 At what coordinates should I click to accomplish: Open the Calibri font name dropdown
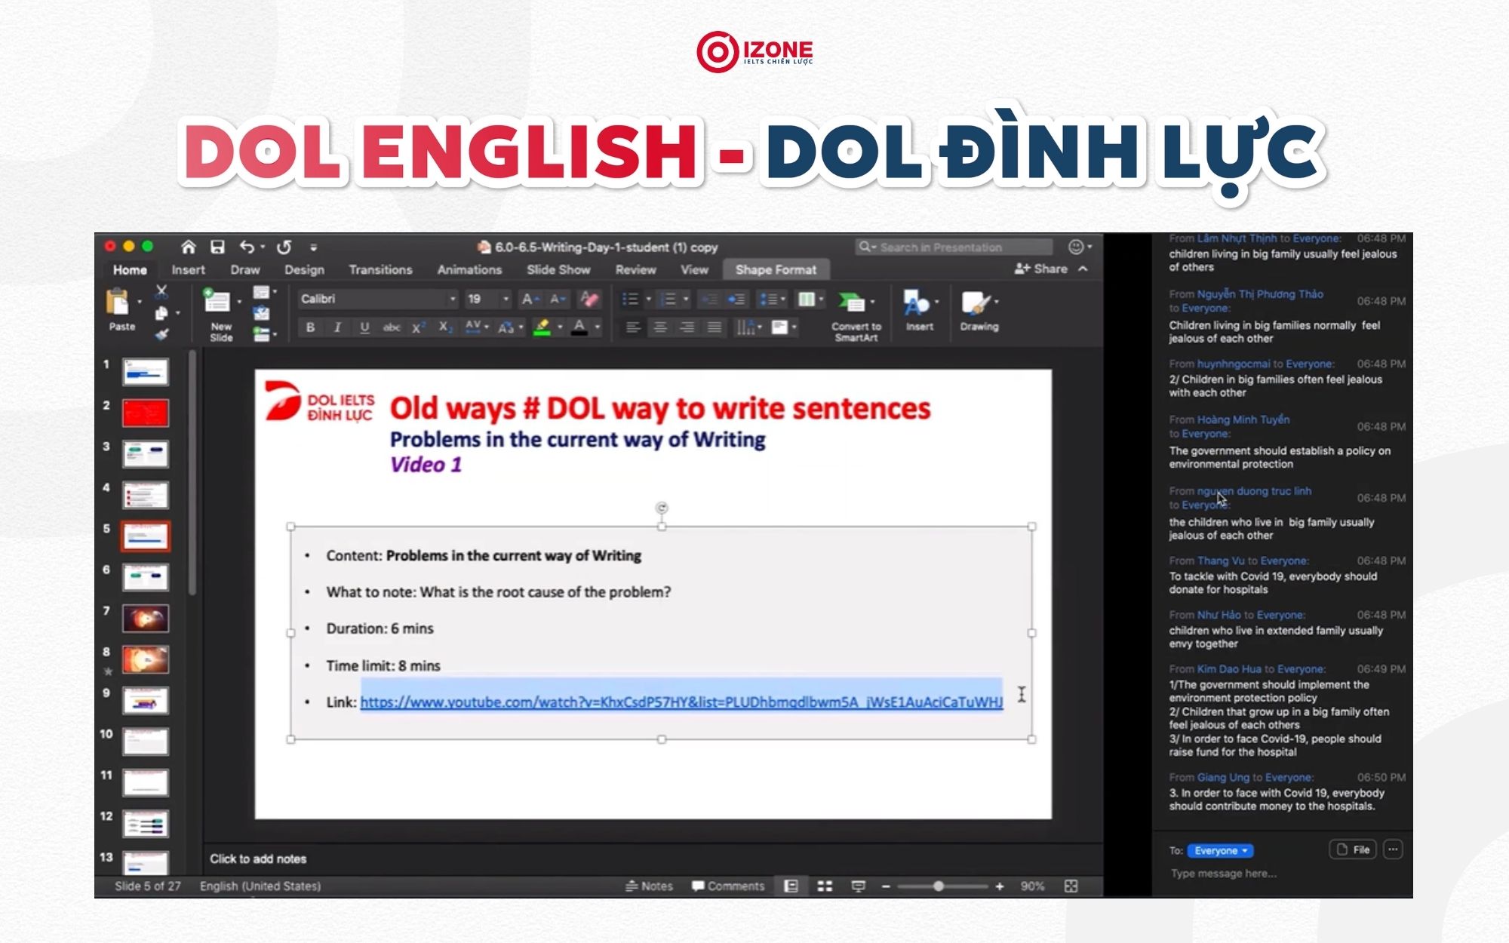pos(453,299)
